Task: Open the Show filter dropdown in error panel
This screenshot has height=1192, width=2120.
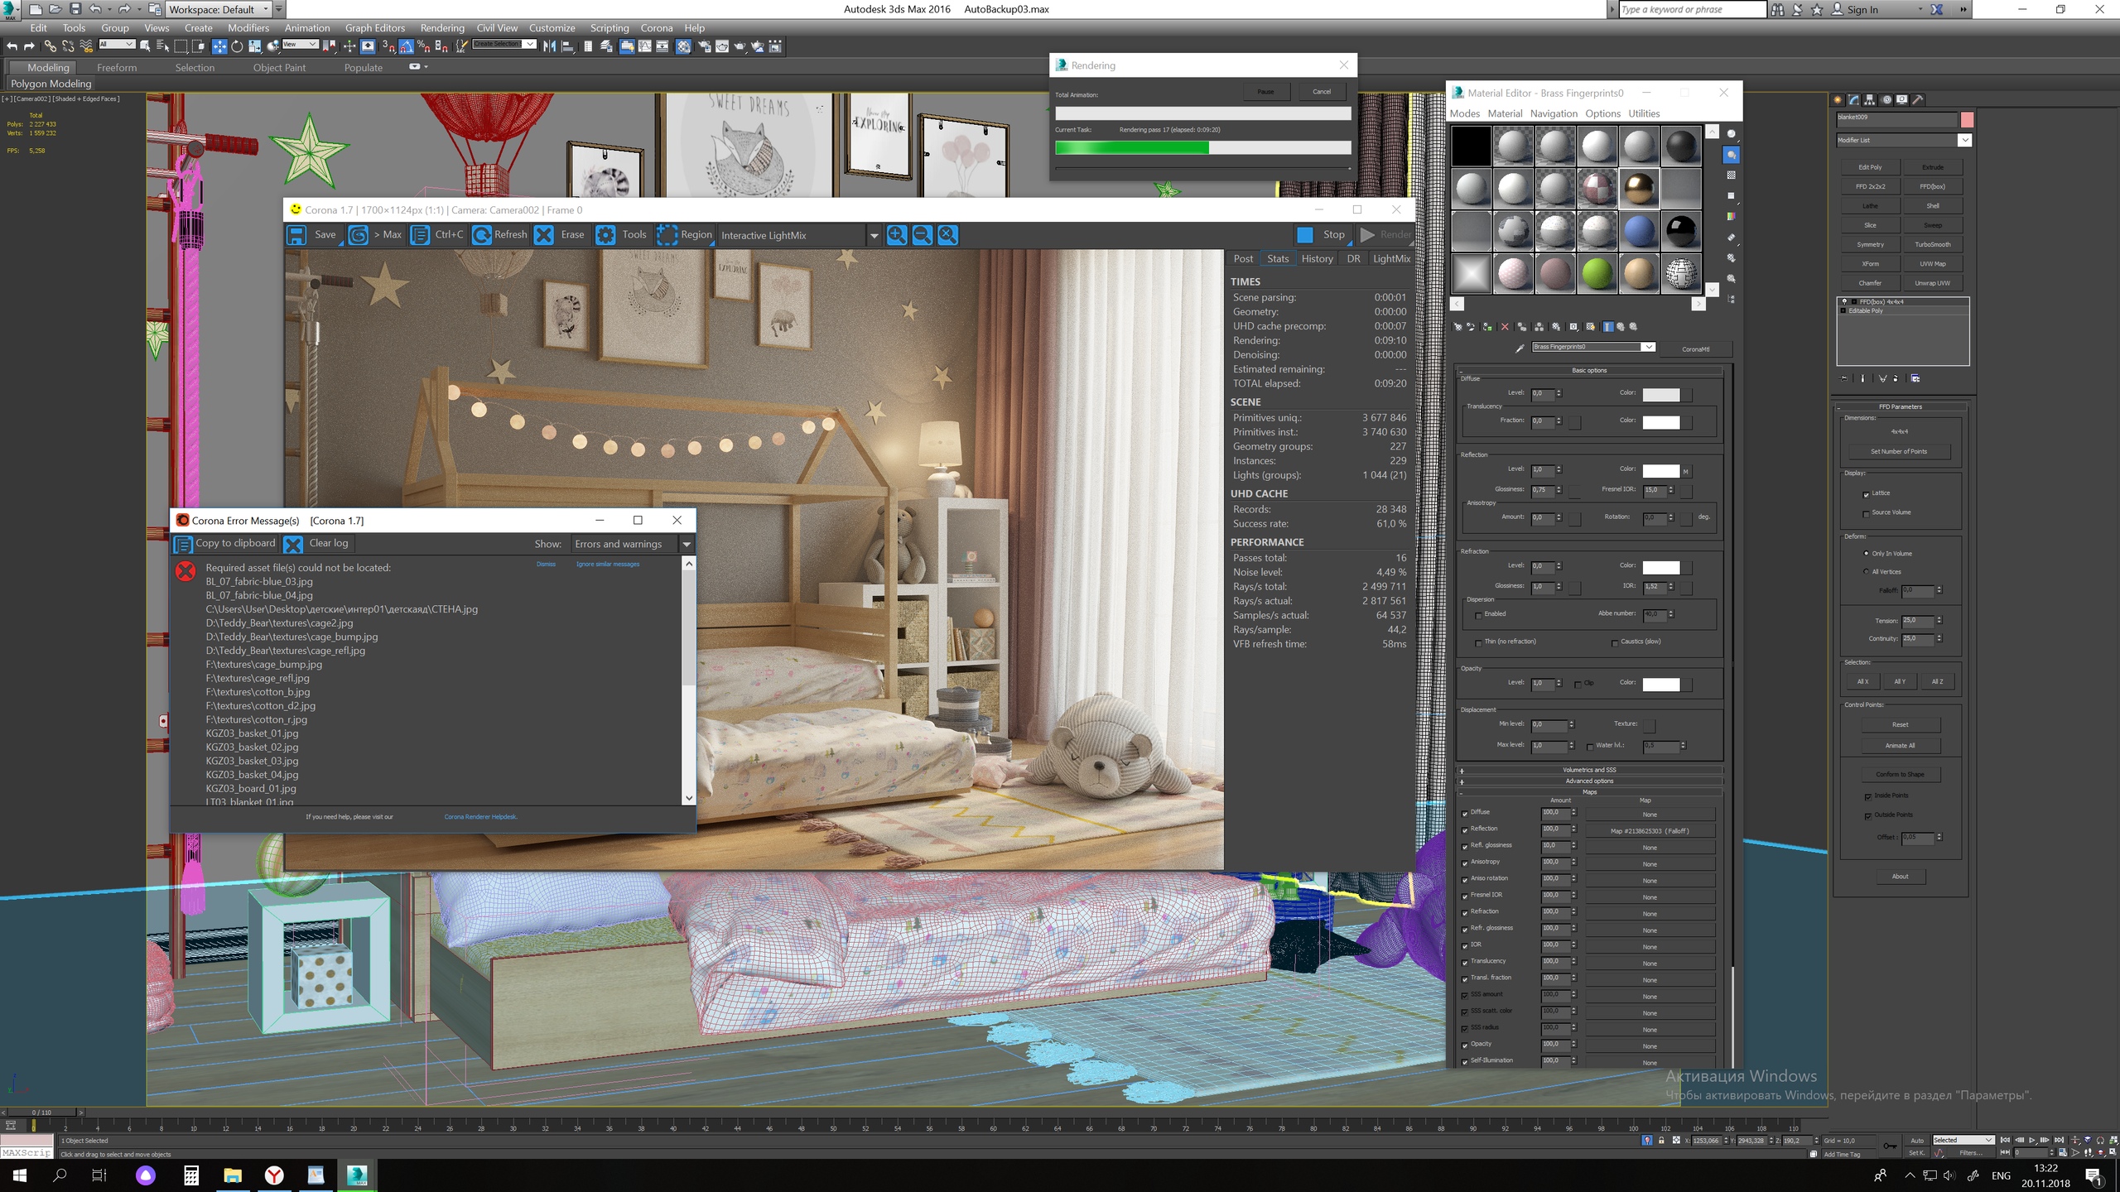Action: tap(686, 543)
